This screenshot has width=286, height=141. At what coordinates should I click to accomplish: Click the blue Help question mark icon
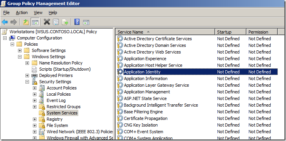tap(77, 22)
